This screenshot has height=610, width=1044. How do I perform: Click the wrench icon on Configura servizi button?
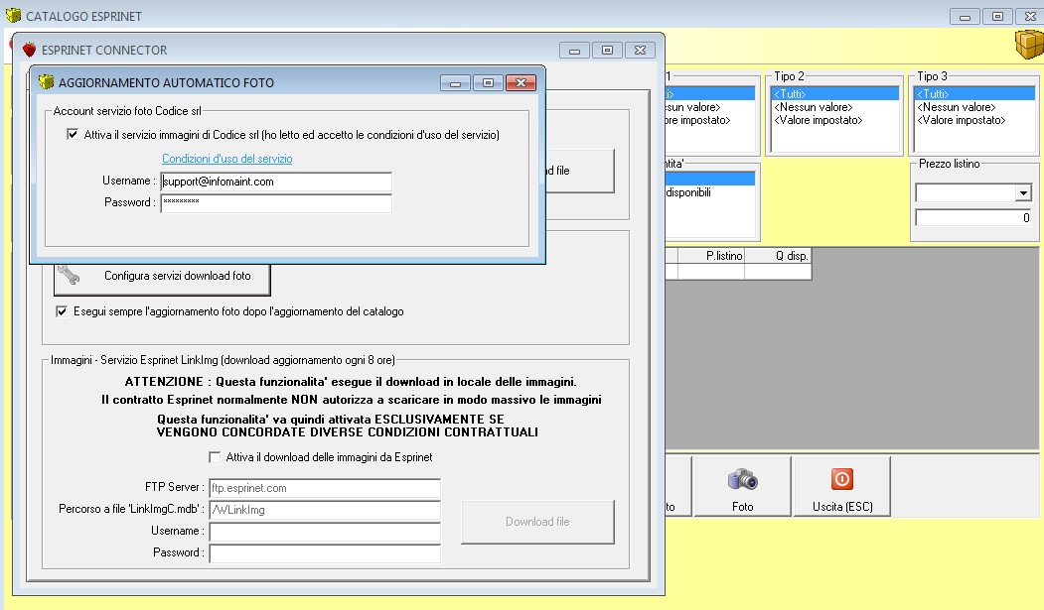pyautogui.click(x=69, y=274)
